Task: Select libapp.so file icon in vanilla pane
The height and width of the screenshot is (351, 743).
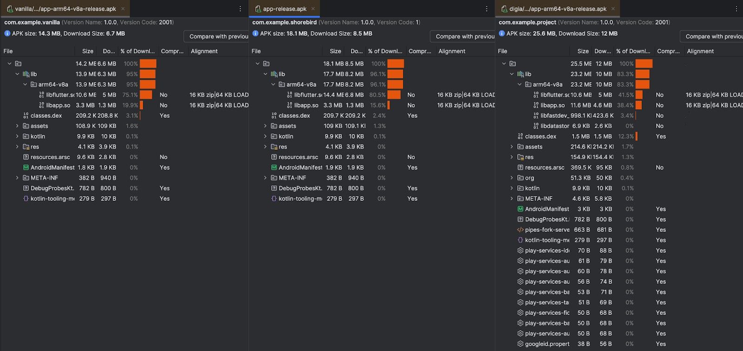Action: tap(41, 105)
